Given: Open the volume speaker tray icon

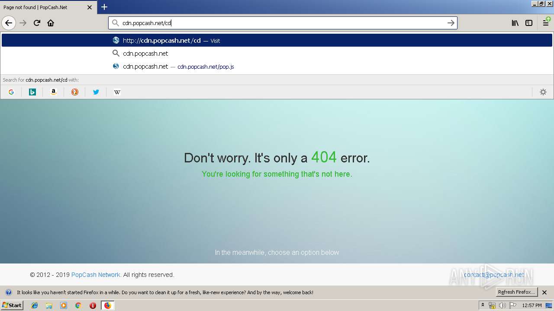Looking at the screenshot, I should [x=502, y=305].
